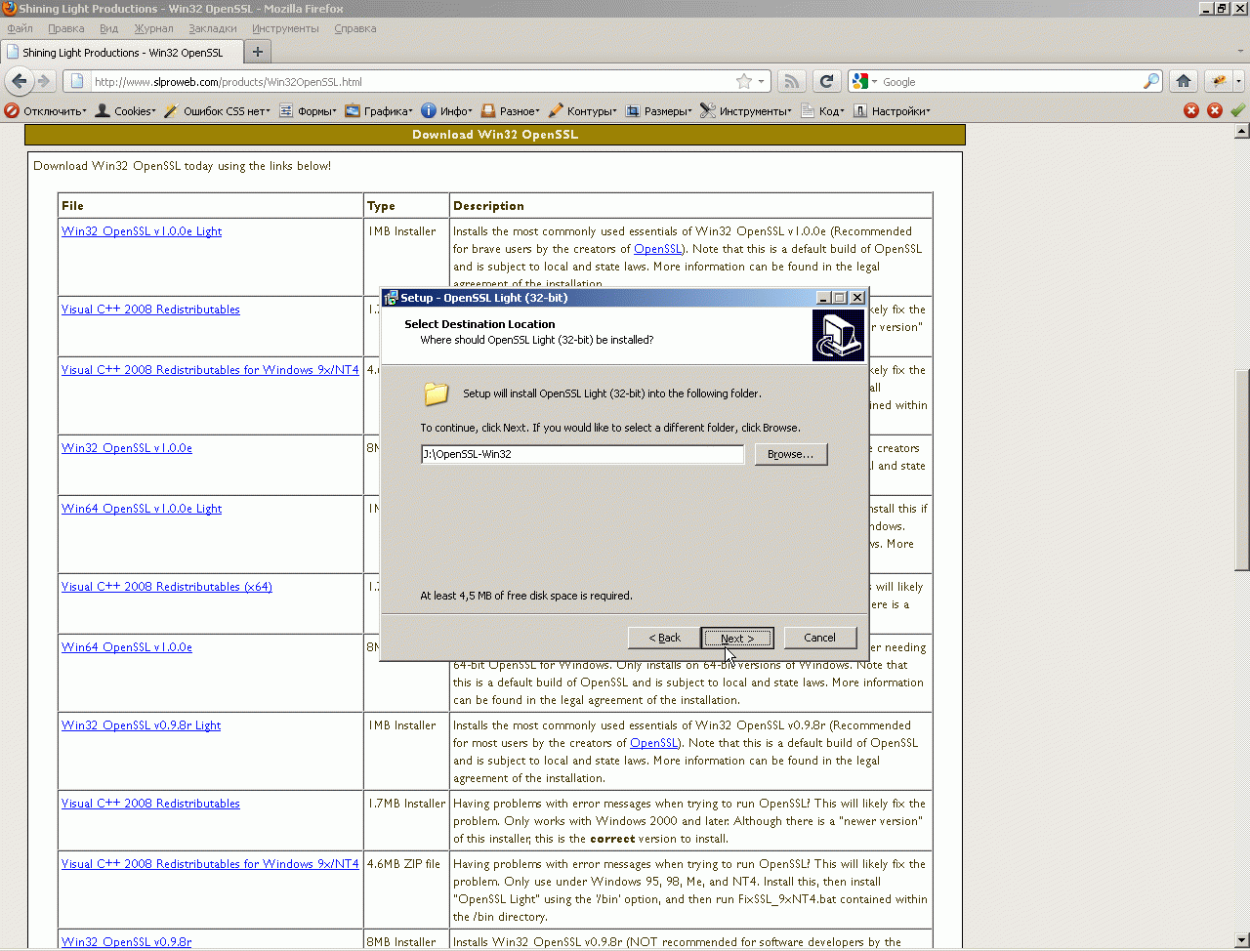Open the Разное toolbar dropdown
The image size is (1250, 951).
tap(511, 111)
